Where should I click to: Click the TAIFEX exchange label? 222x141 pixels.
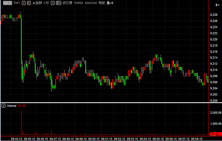[x=79, y=3]
